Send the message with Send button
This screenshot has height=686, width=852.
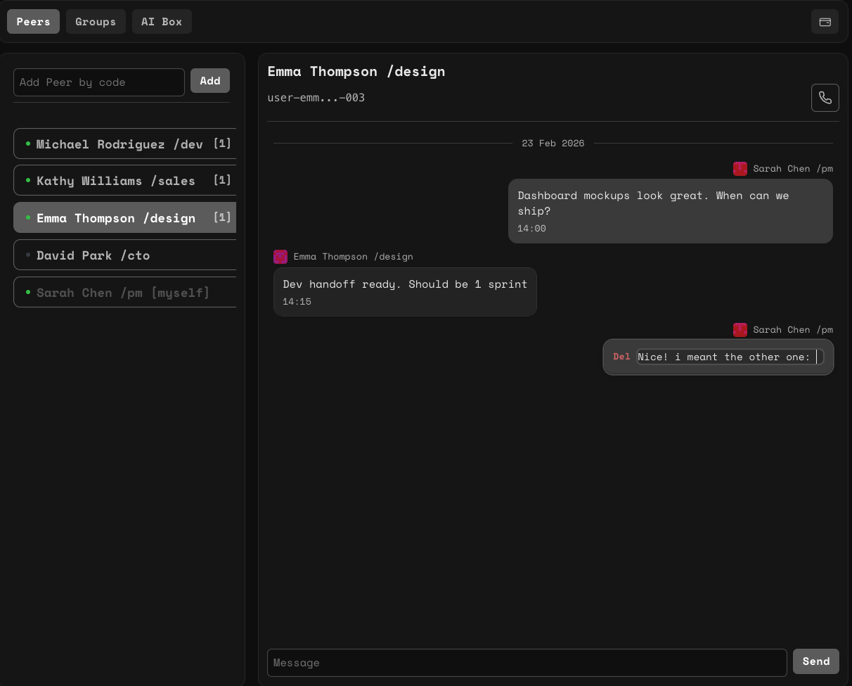(815, 661)
